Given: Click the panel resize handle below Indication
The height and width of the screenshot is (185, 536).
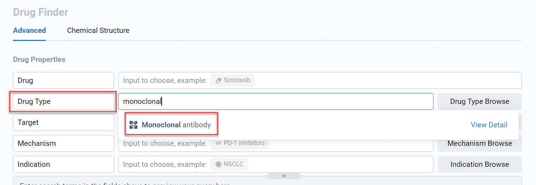Looking at the screenshot, I should pyautogui.click(x=284, y=176).
